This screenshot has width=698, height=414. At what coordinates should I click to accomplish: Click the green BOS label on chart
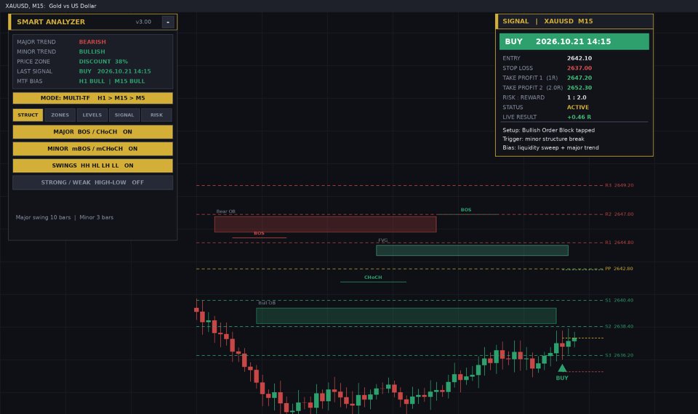click(x=465, y=210)
